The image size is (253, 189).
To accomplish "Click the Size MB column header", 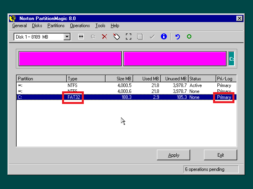I will (119, 79).
